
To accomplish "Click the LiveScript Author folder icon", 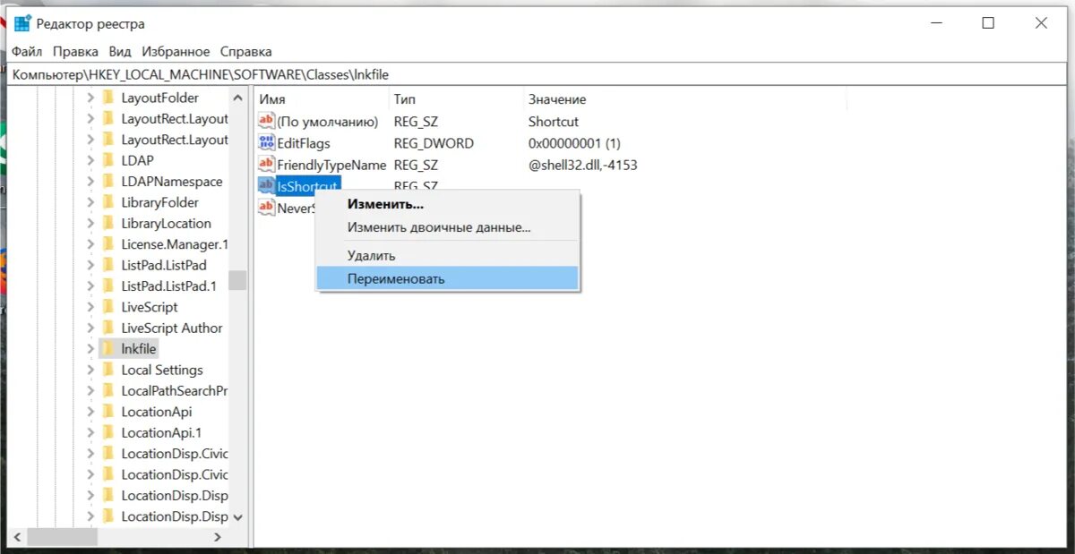I will pos(108,328).
